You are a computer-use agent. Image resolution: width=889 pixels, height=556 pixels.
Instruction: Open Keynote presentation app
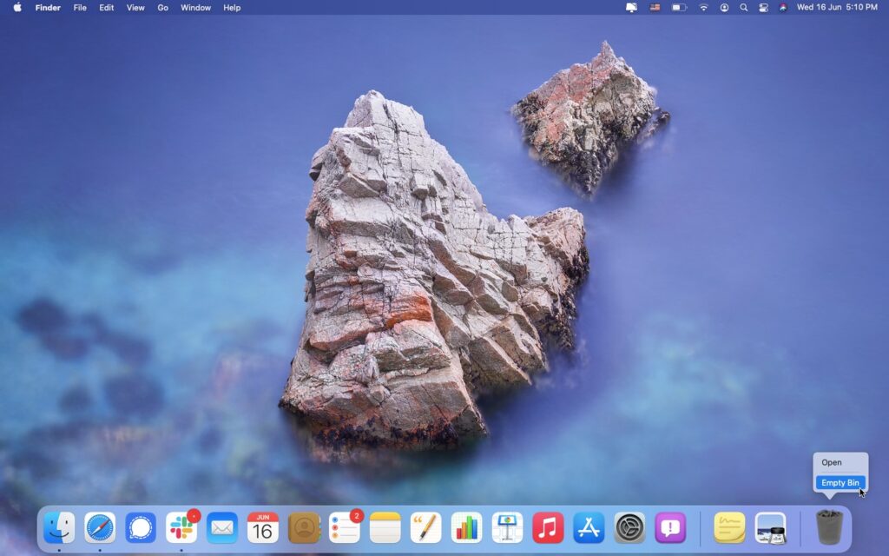point(507,526)
